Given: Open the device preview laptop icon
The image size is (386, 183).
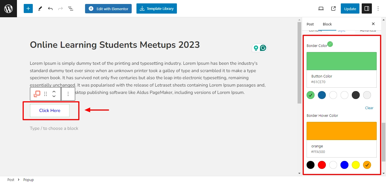Looking at the screenshot, I should 321,8.
